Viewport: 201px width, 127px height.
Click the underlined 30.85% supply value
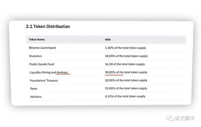point(126,72)
